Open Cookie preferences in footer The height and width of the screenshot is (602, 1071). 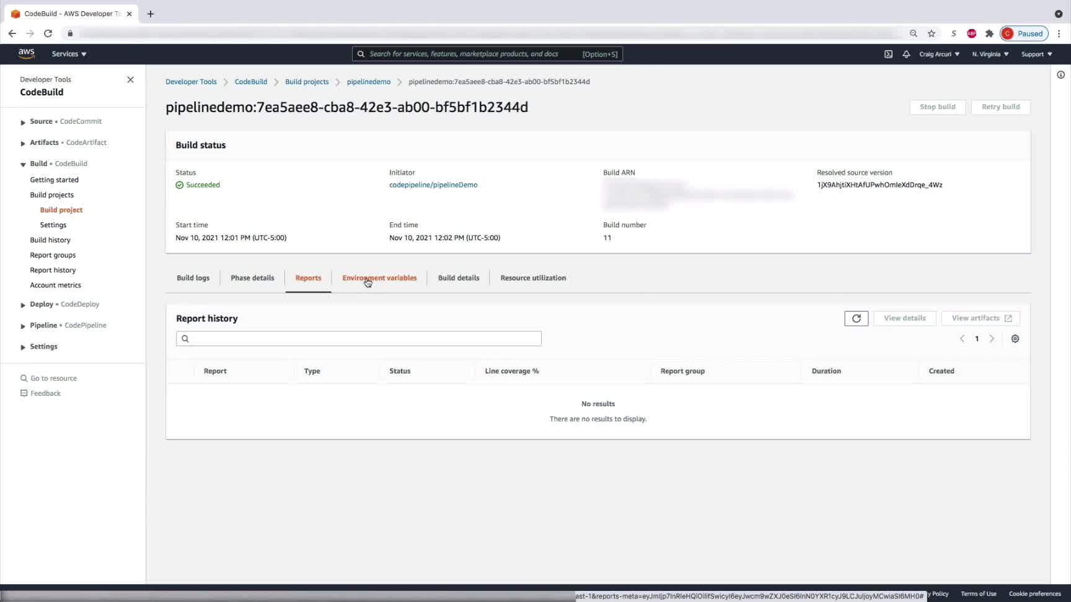pyautogui.click(x=1035, y=594)
